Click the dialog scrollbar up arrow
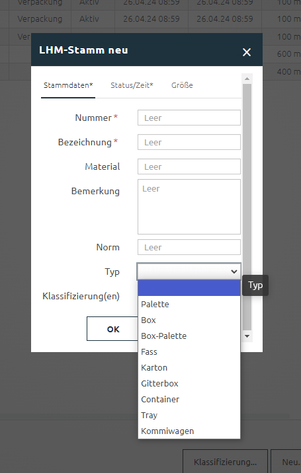This screenshot has width=301, height=473. click(x=247, y=79)
